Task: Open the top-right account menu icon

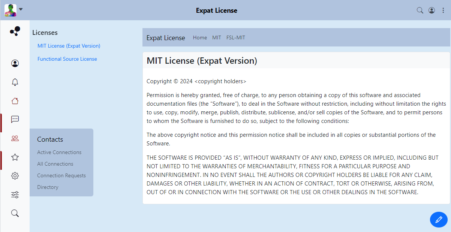Action: [x=432, y=10]
